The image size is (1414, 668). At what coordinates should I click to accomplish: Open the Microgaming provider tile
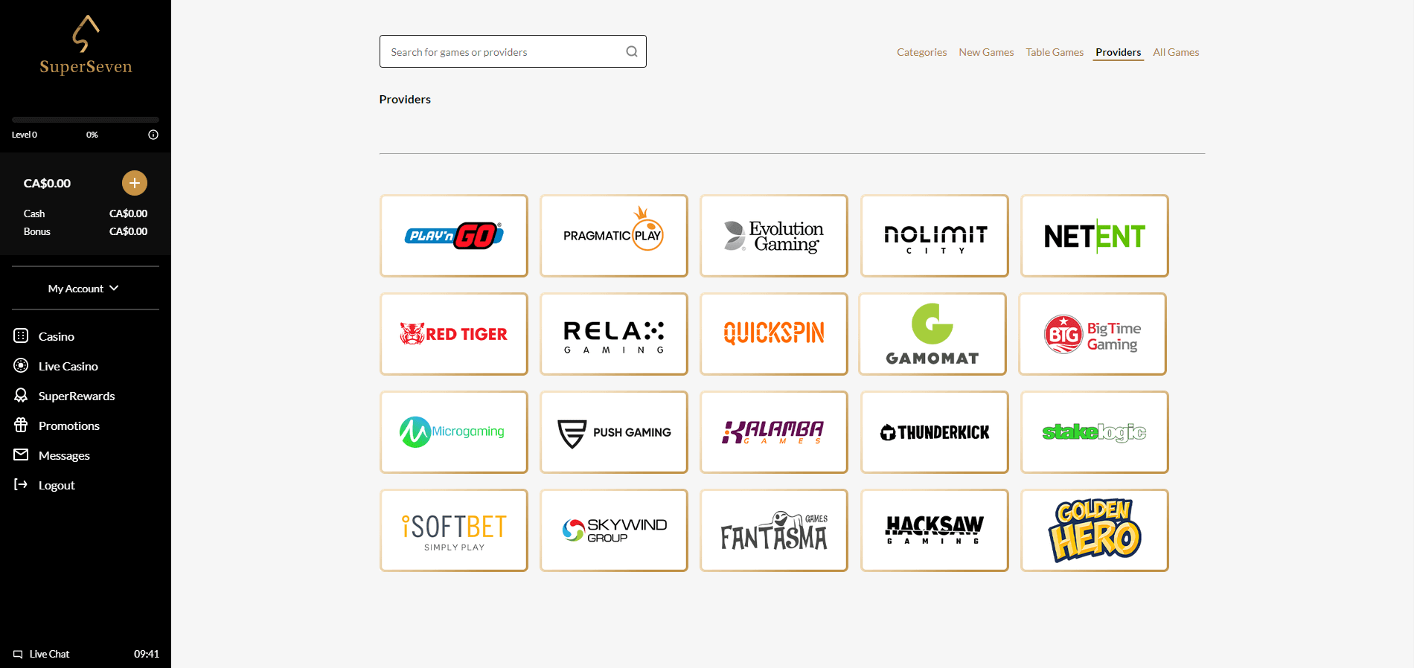click(x=454, y=432)
